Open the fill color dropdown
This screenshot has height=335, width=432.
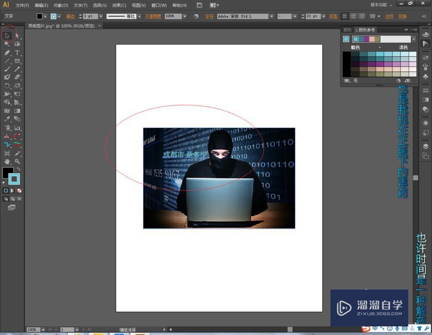(x=45, y=16)
